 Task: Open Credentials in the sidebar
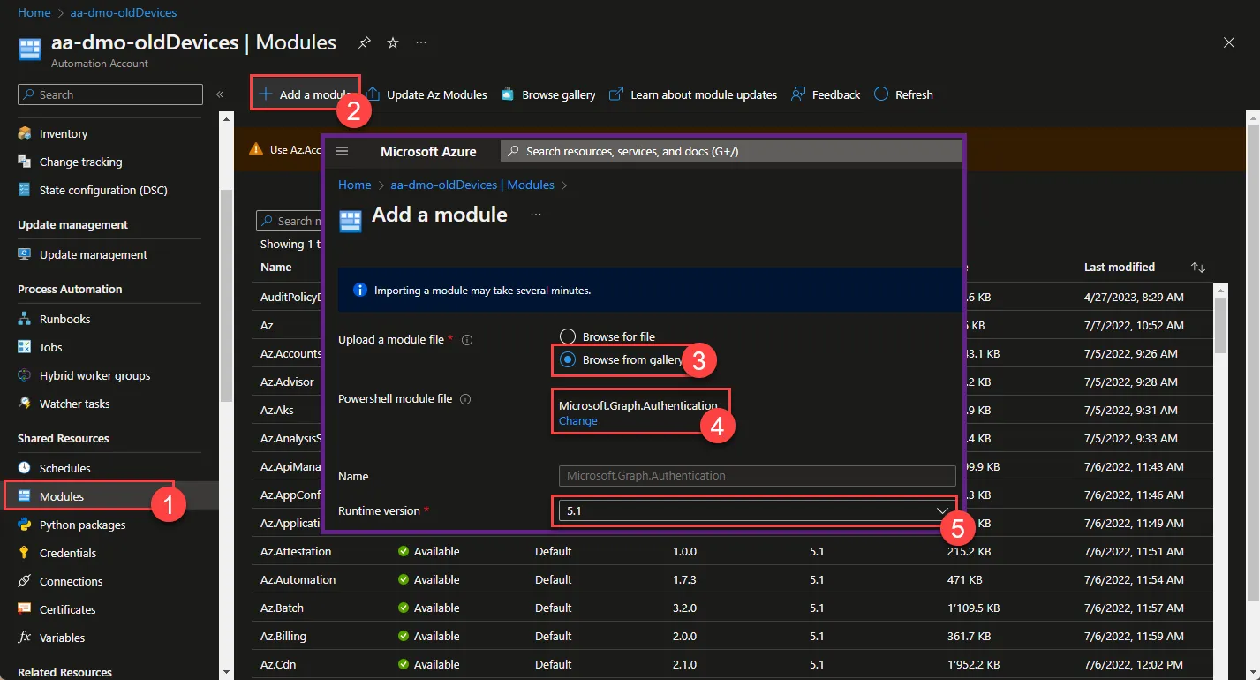pyautogui.click(x=68, y=553)
